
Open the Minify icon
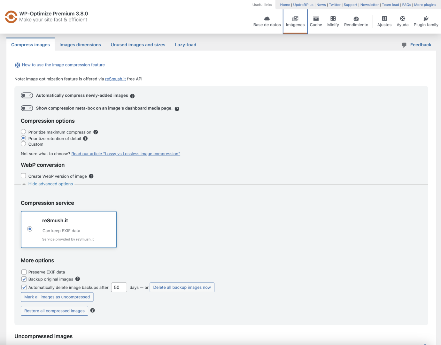333,19
